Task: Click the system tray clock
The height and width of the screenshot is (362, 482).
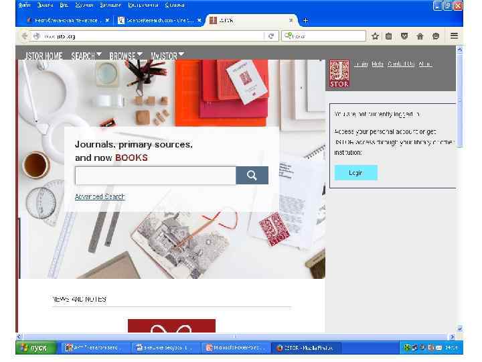Action: [451, 347]
